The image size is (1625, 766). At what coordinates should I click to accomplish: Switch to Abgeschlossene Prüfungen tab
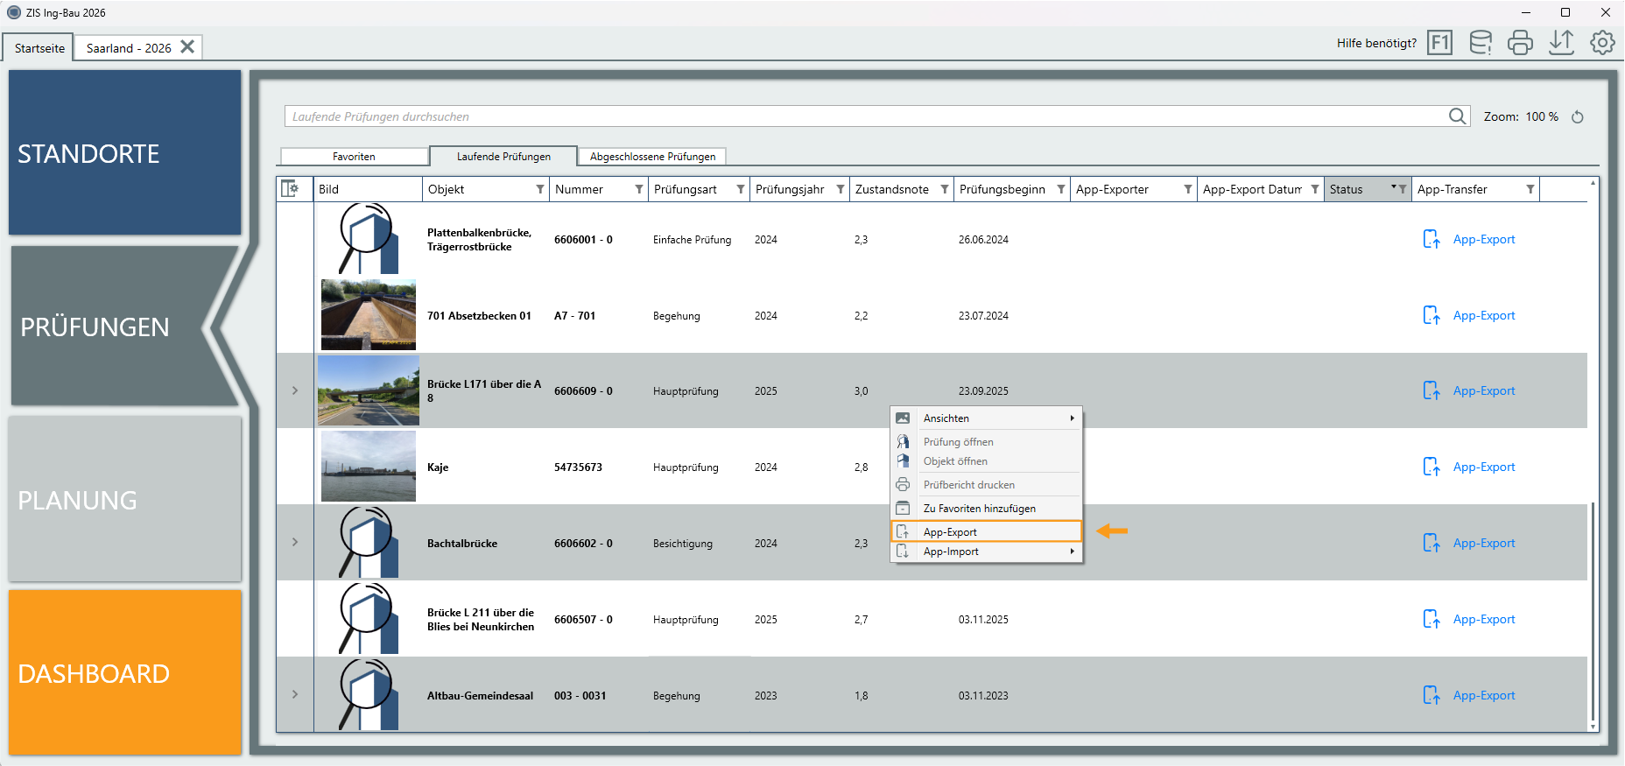(x=652, y=157)
